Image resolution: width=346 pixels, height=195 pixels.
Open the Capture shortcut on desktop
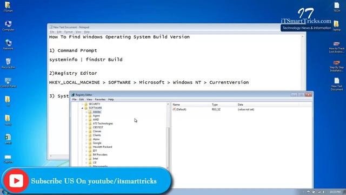[x=8, y=158]
